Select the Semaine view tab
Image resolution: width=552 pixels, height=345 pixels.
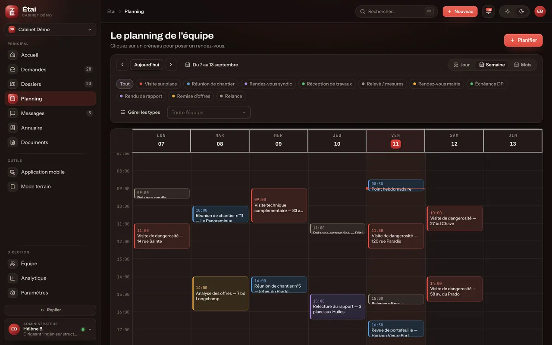(492, 65)
